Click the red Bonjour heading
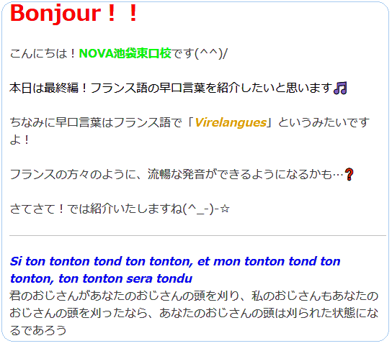This screenshot has height=346, width=392. (x=73, y=13)
